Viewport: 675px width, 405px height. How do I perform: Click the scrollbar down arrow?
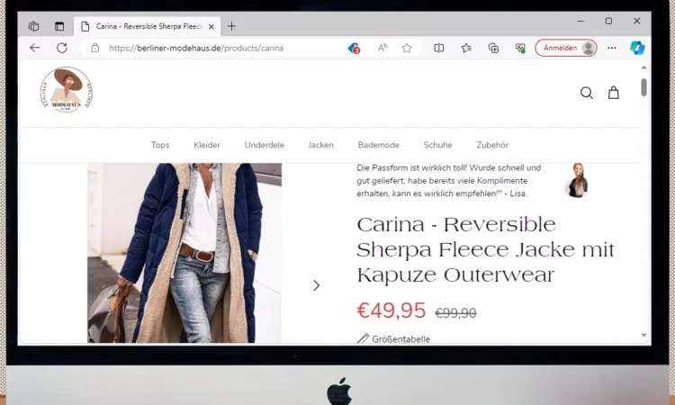(x=643, y=336)
